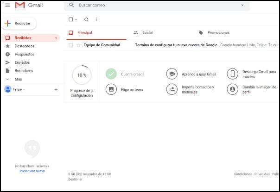Click the Borradores document icon
This screenshot has height=192, width=280.
coord(7,71)
